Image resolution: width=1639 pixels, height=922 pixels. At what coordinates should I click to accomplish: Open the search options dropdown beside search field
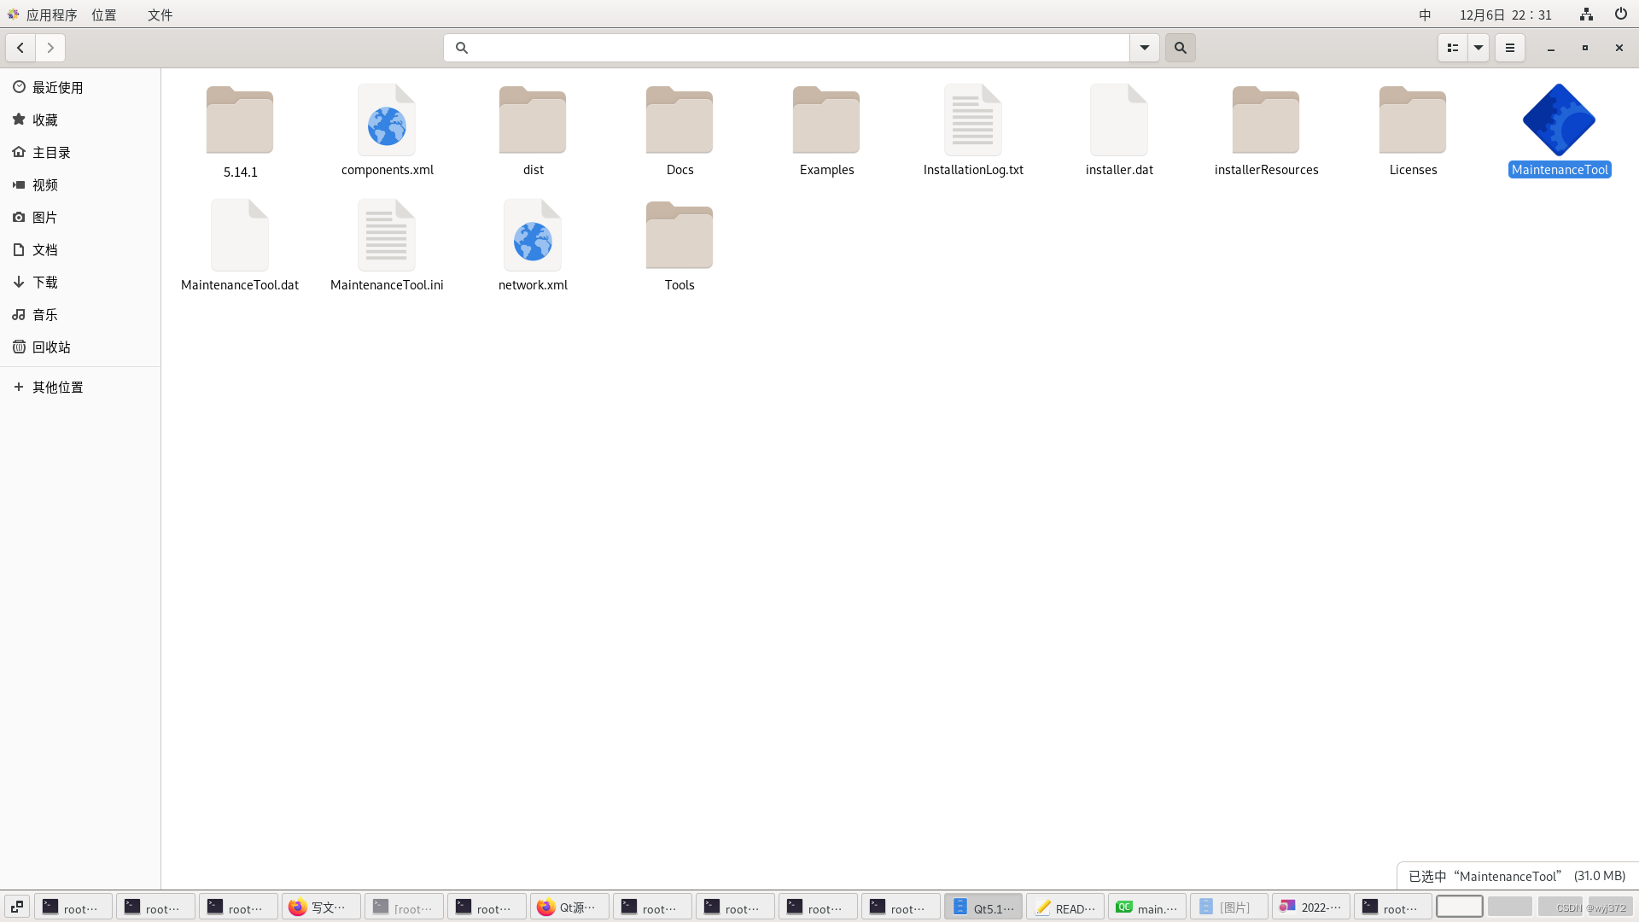(x=1144, y=48)
